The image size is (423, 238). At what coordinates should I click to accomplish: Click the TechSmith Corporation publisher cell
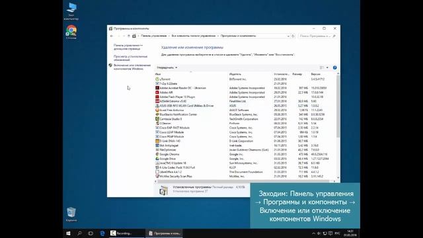tap(244, 119)
